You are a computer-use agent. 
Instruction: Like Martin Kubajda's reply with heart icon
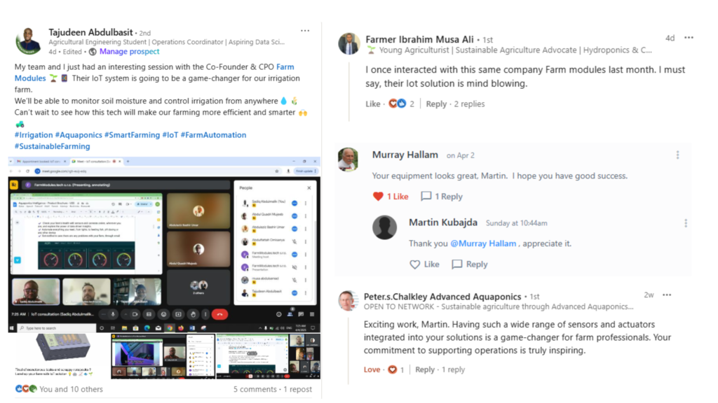coord(424,264)
